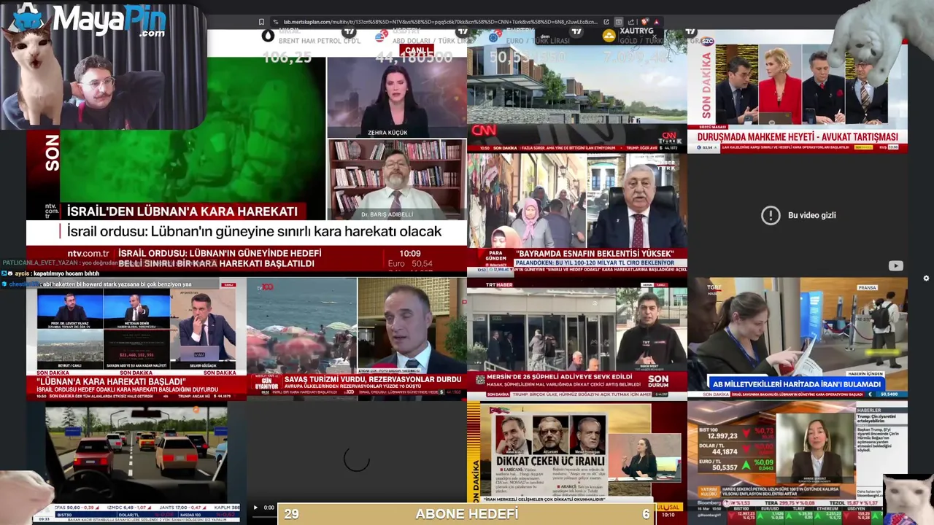Click the hidden video 'Bu video gizli' tile
Screen dimensions: 934x525
(x=798, y=215)
